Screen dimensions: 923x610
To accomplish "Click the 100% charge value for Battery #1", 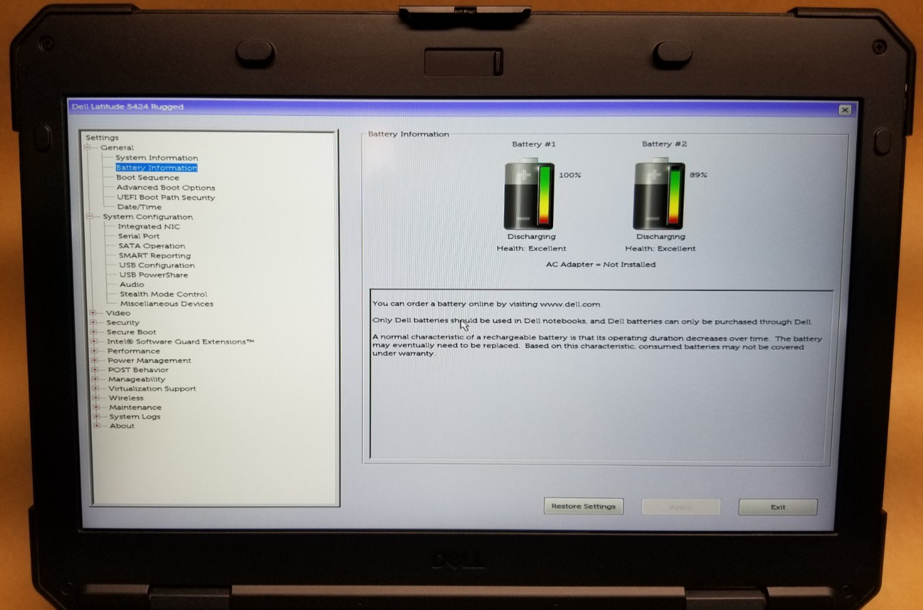I will (570, 175).
